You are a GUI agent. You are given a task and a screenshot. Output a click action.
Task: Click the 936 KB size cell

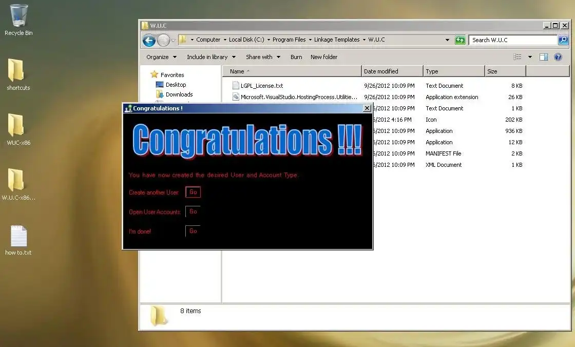513,131
